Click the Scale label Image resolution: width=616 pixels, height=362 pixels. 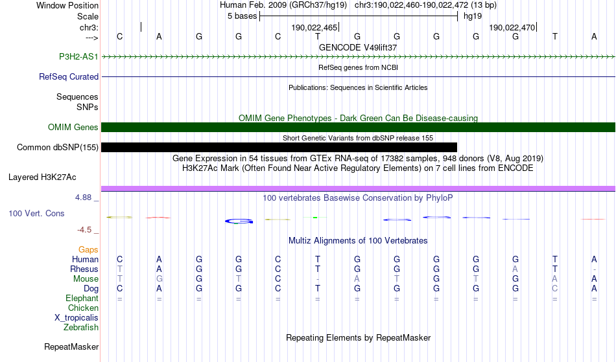pyautogui.click(x=88, y=16)
